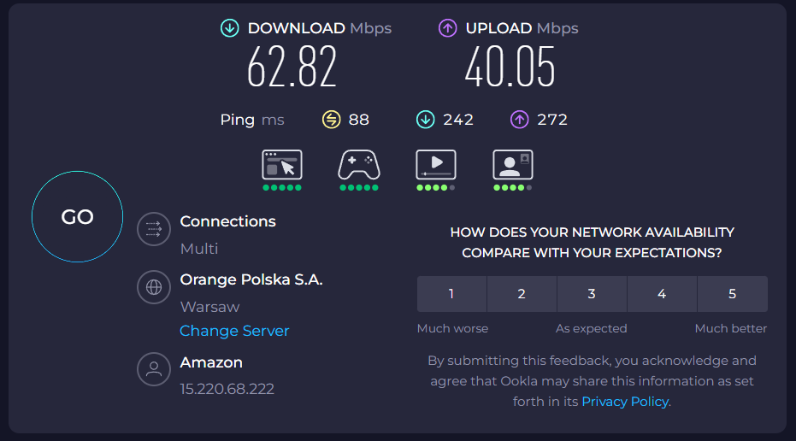Select the online gaming controller icon

[359, 164]
